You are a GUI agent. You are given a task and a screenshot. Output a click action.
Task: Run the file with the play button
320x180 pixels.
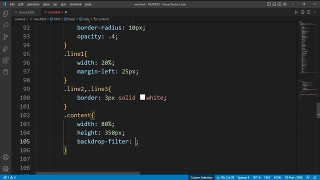pyautogui.click(x=296, y=12)
